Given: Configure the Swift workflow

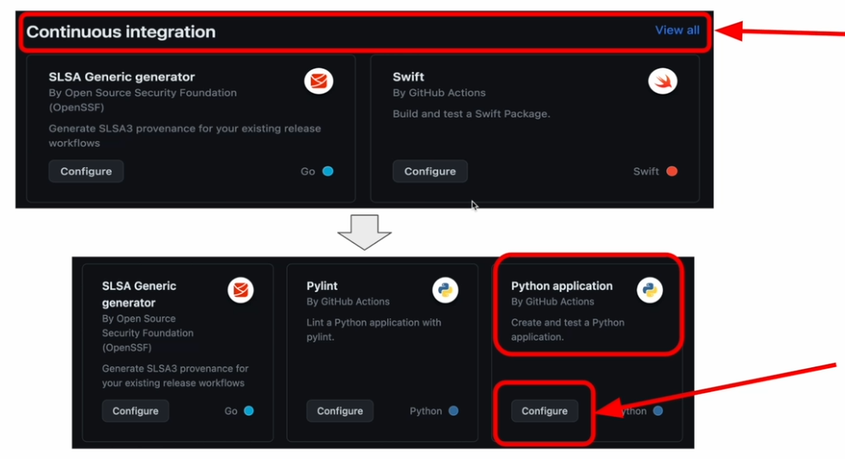Looking at the screenshot, I should 430,171.
